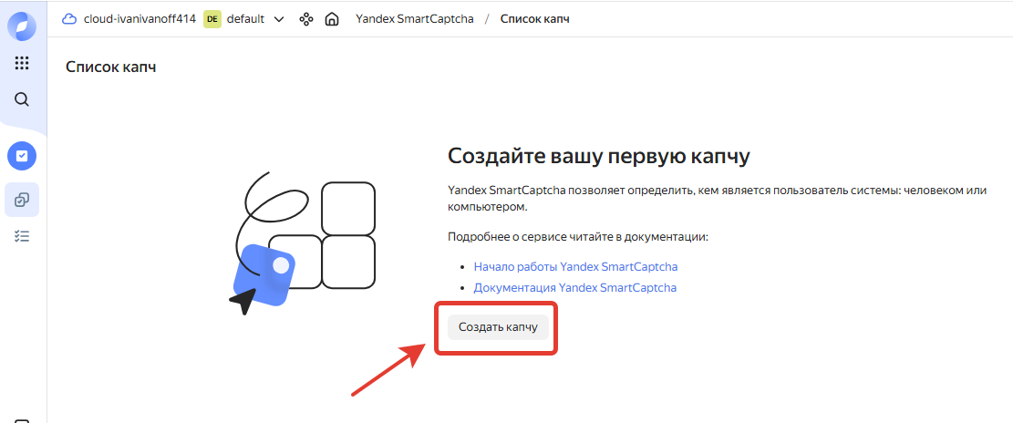The height and width of the screenshot is (423, 1013).
Task: Click the captcha illustration graphic
Action: 305,242
